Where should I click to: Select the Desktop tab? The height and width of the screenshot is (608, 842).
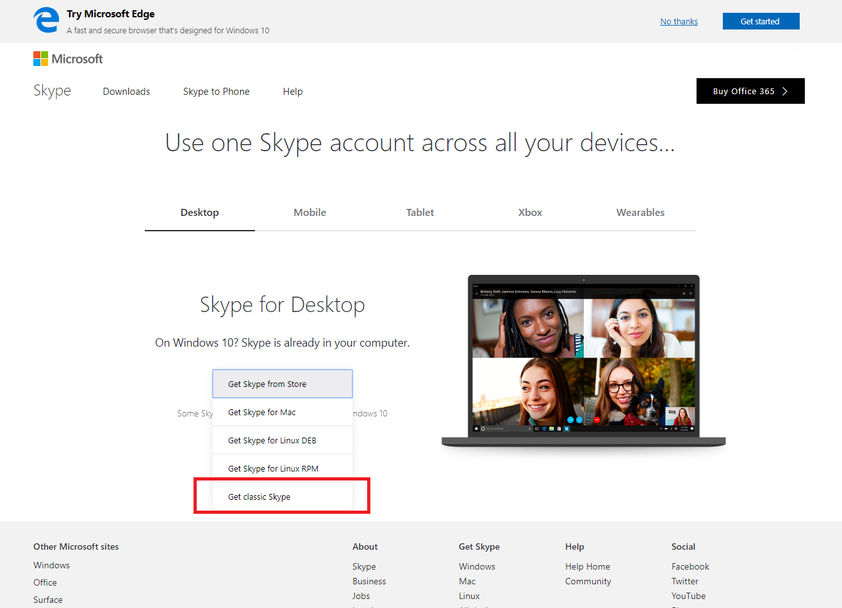[200, 213]
